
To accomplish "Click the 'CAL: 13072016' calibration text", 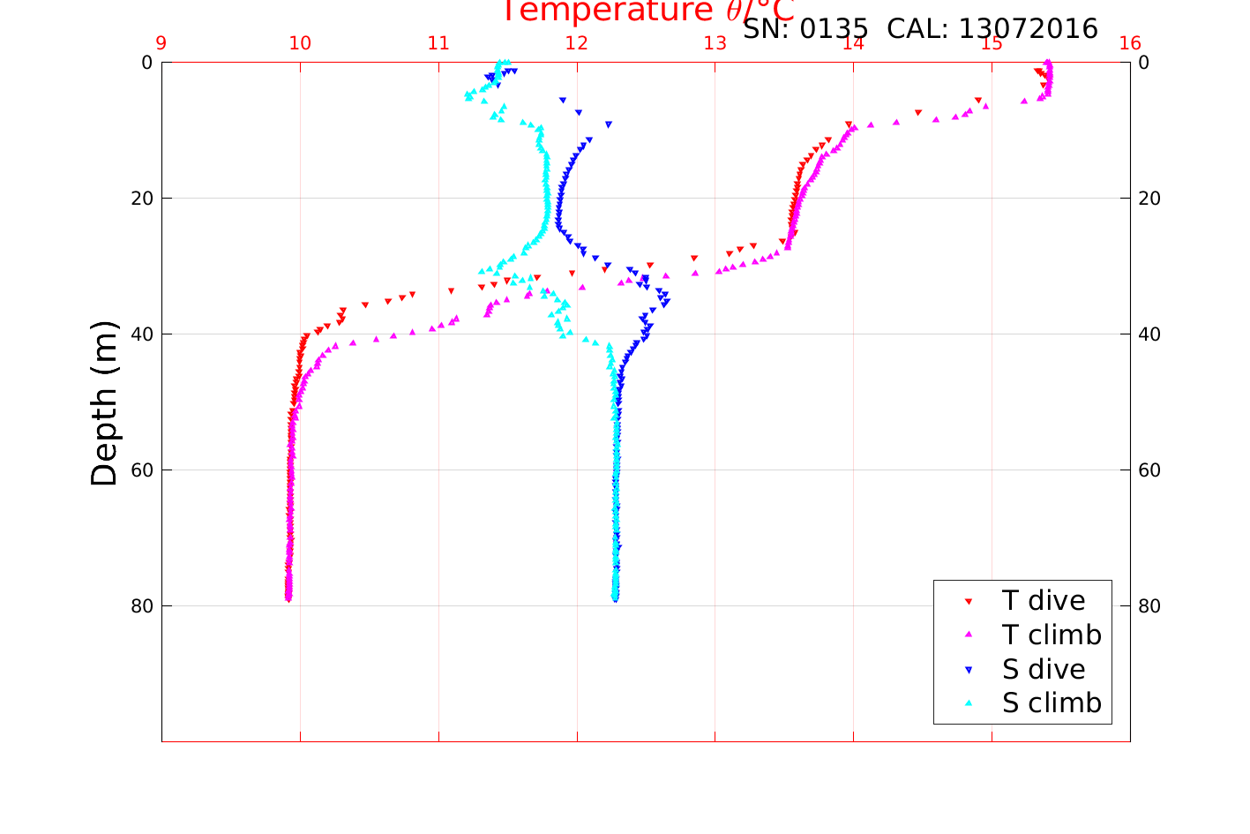I will click(x=992, y=29).
